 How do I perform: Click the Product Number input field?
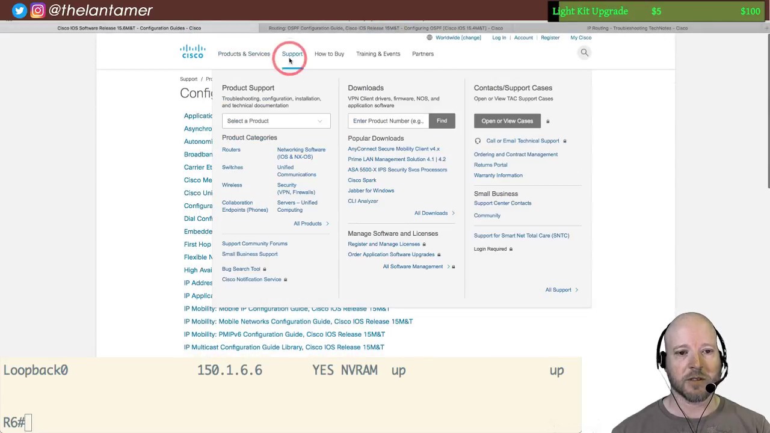tap(388, 121)
